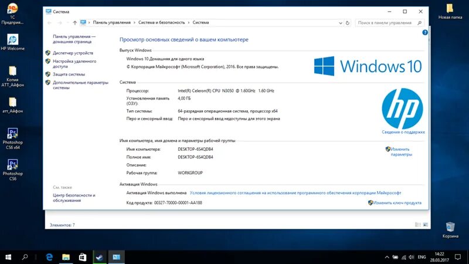This screenshot has height=264, width=469.
Task: Switch to details view in background window
Action: [x=418, y=225]
